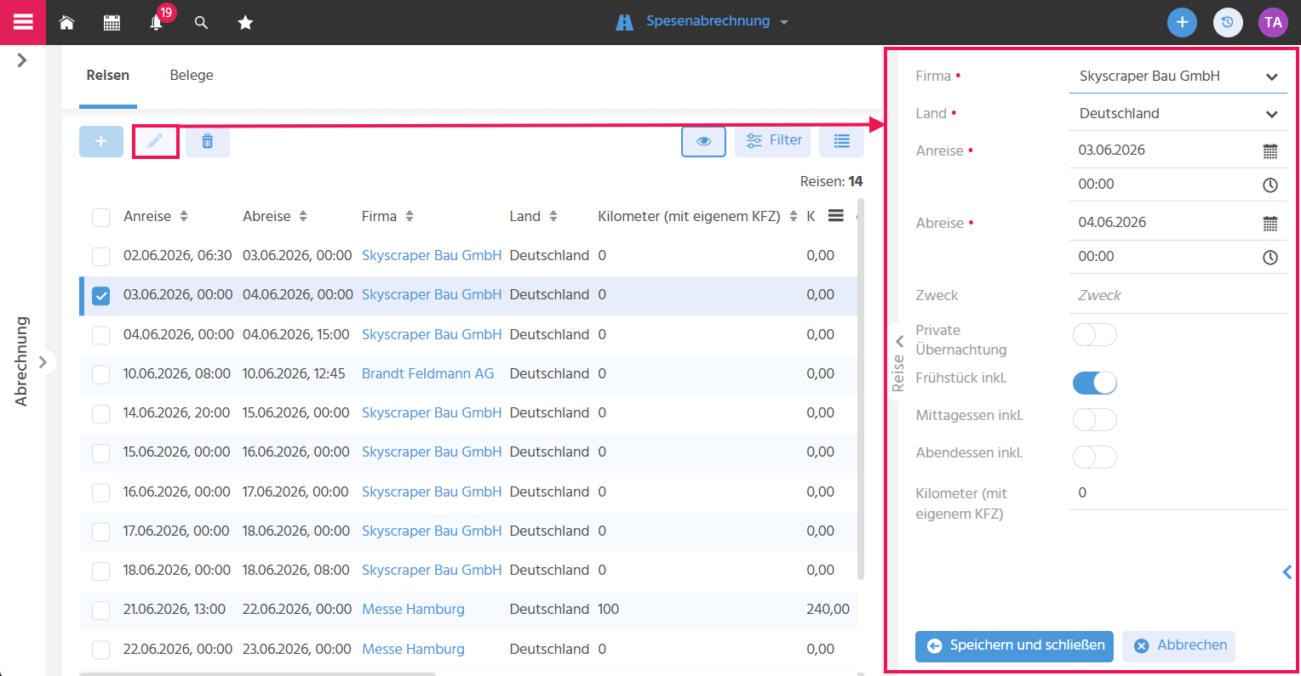Open favorites star icon
The height and width of the screenshot is (676, 1301).
[x=245, y=23]
